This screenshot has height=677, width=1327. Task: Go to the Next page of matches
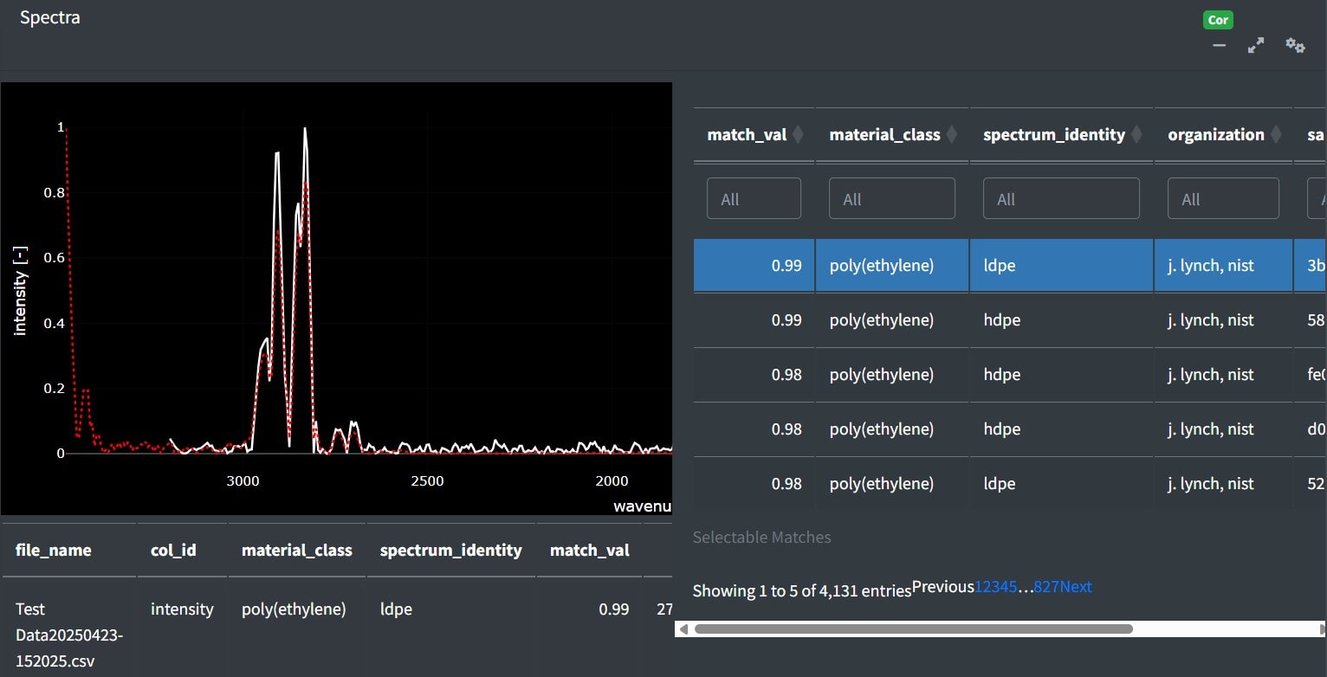click(x=1076, y=587)
